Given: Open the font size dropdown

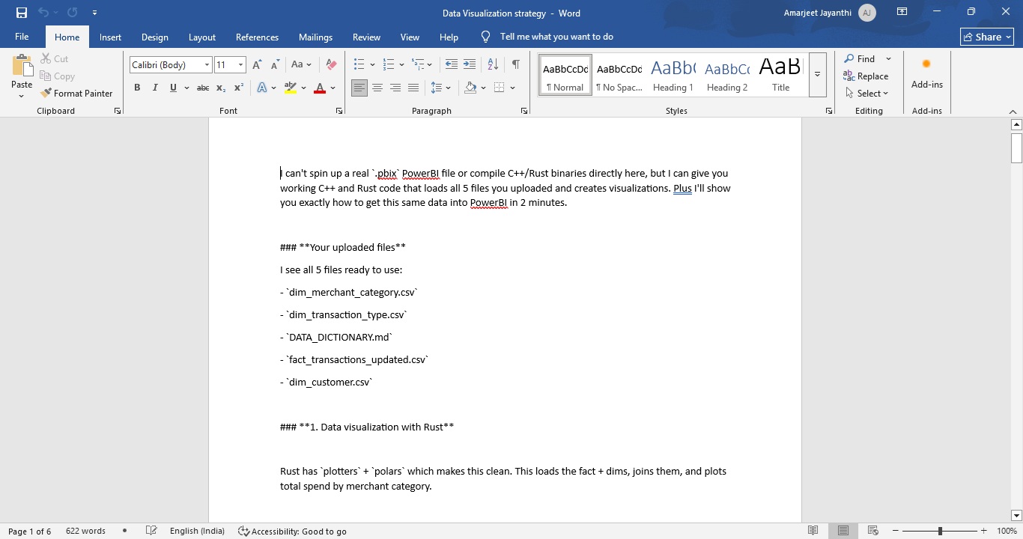Looking at the screenshot, I should (x=240, y=65).
